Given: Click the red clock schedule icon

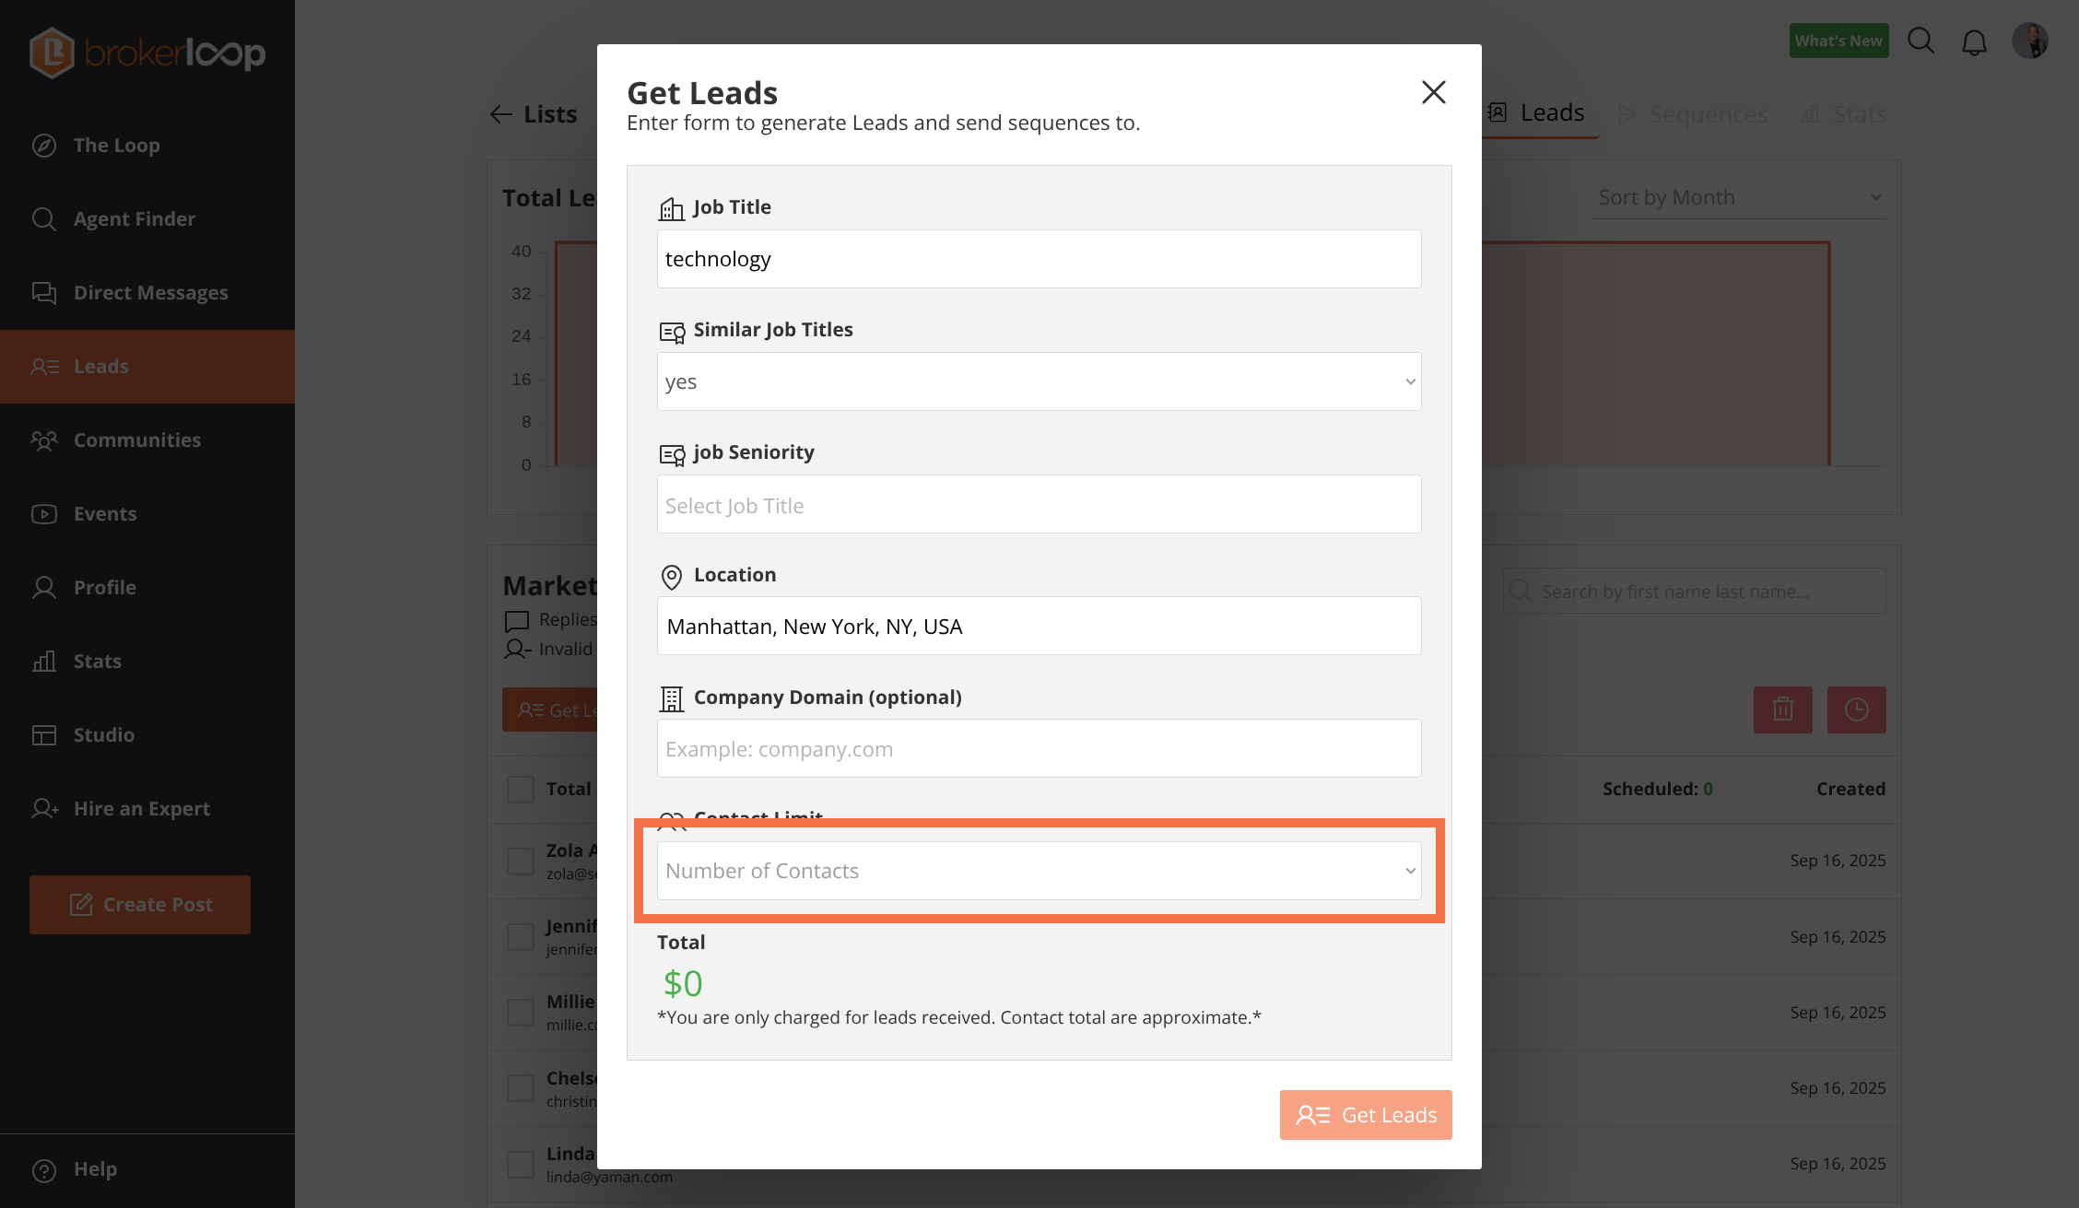Looking at the screenshot, I should click(x=1856, y=710).
